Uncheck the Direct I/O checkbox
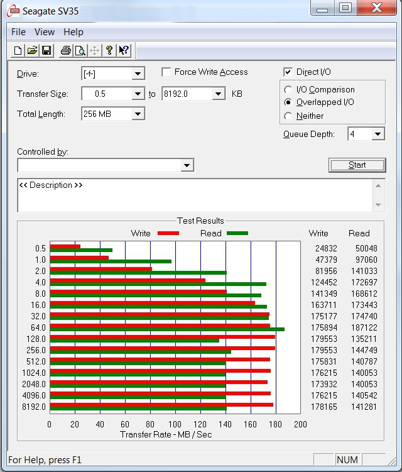Viewport: 402px width, 472px height. click(x=288, y=72)
